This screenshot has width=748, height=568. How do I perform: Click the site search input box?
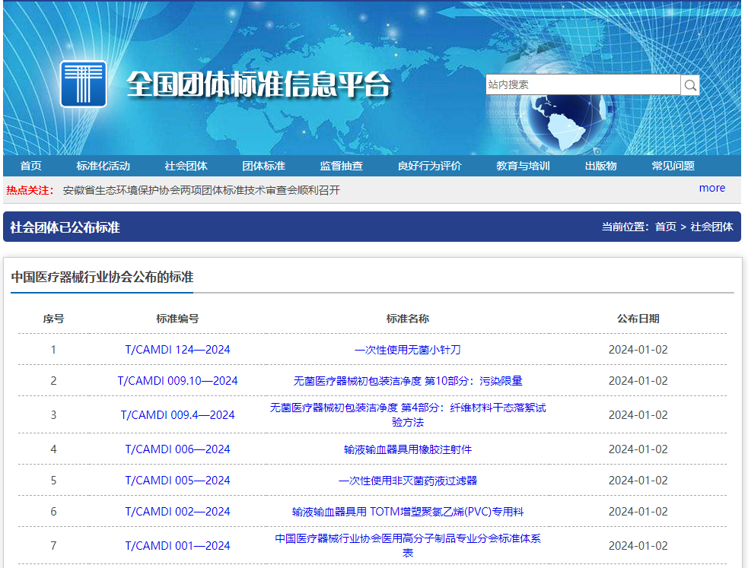582,84
